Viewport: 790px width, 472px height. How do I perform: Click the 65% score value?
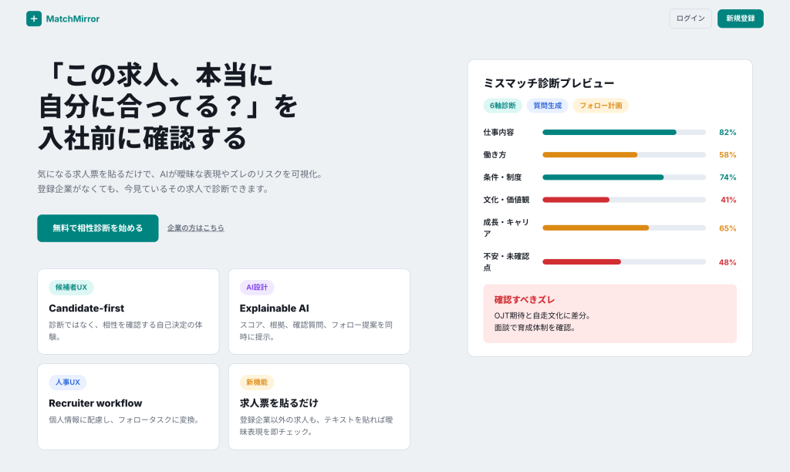tap(728, 228)
